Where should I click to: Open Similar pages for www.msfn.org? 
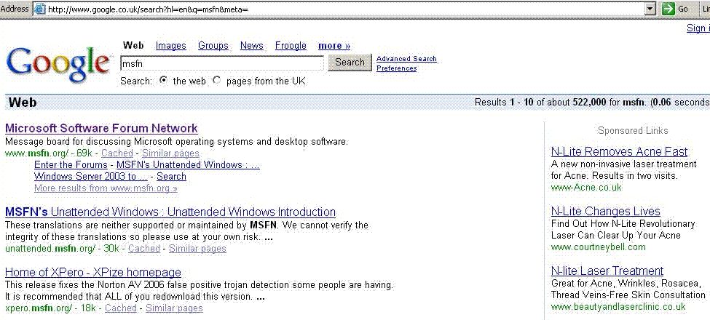coord(170,153)
